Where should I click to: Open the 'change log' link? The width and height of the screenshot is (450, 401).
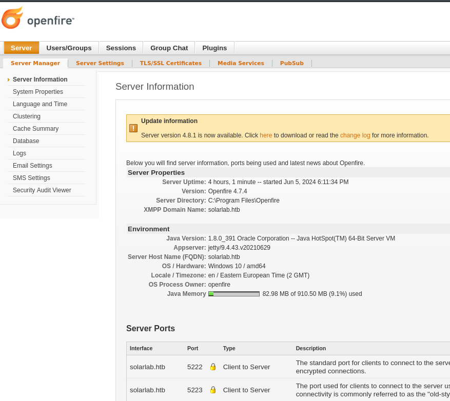355,135
